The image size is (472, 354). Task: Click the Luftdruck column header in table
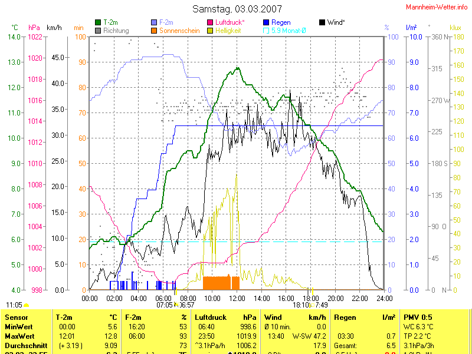click(211, 317)
